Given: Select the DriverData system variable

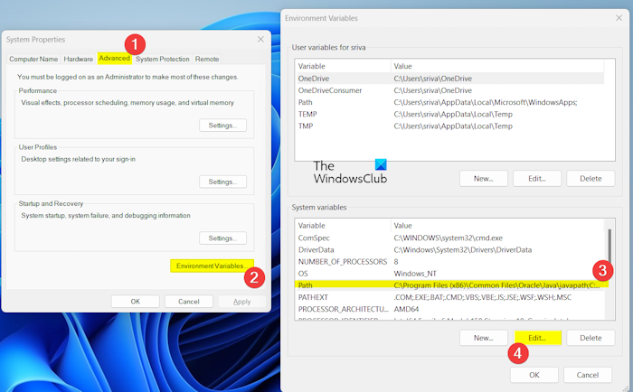Looking at the screenshot, I should pyautogui.click(x=449, y=249).
